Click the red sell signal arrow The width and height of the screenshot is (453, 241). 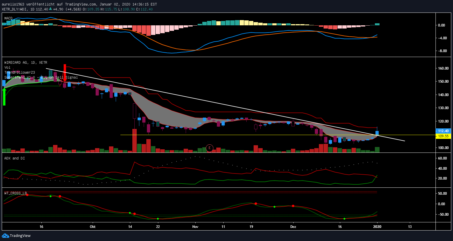tap(65, 73)
